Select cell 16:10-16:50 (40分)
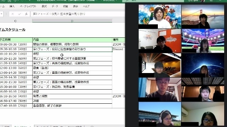This screenshot has height=127, width=227. pyautogui.click(x=16, y=96)
